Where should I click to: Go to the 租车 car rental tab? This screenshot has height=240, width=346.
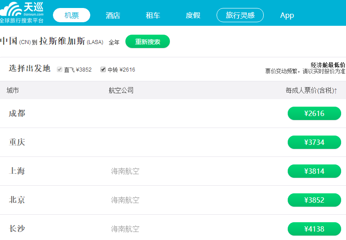pos(153,16)
